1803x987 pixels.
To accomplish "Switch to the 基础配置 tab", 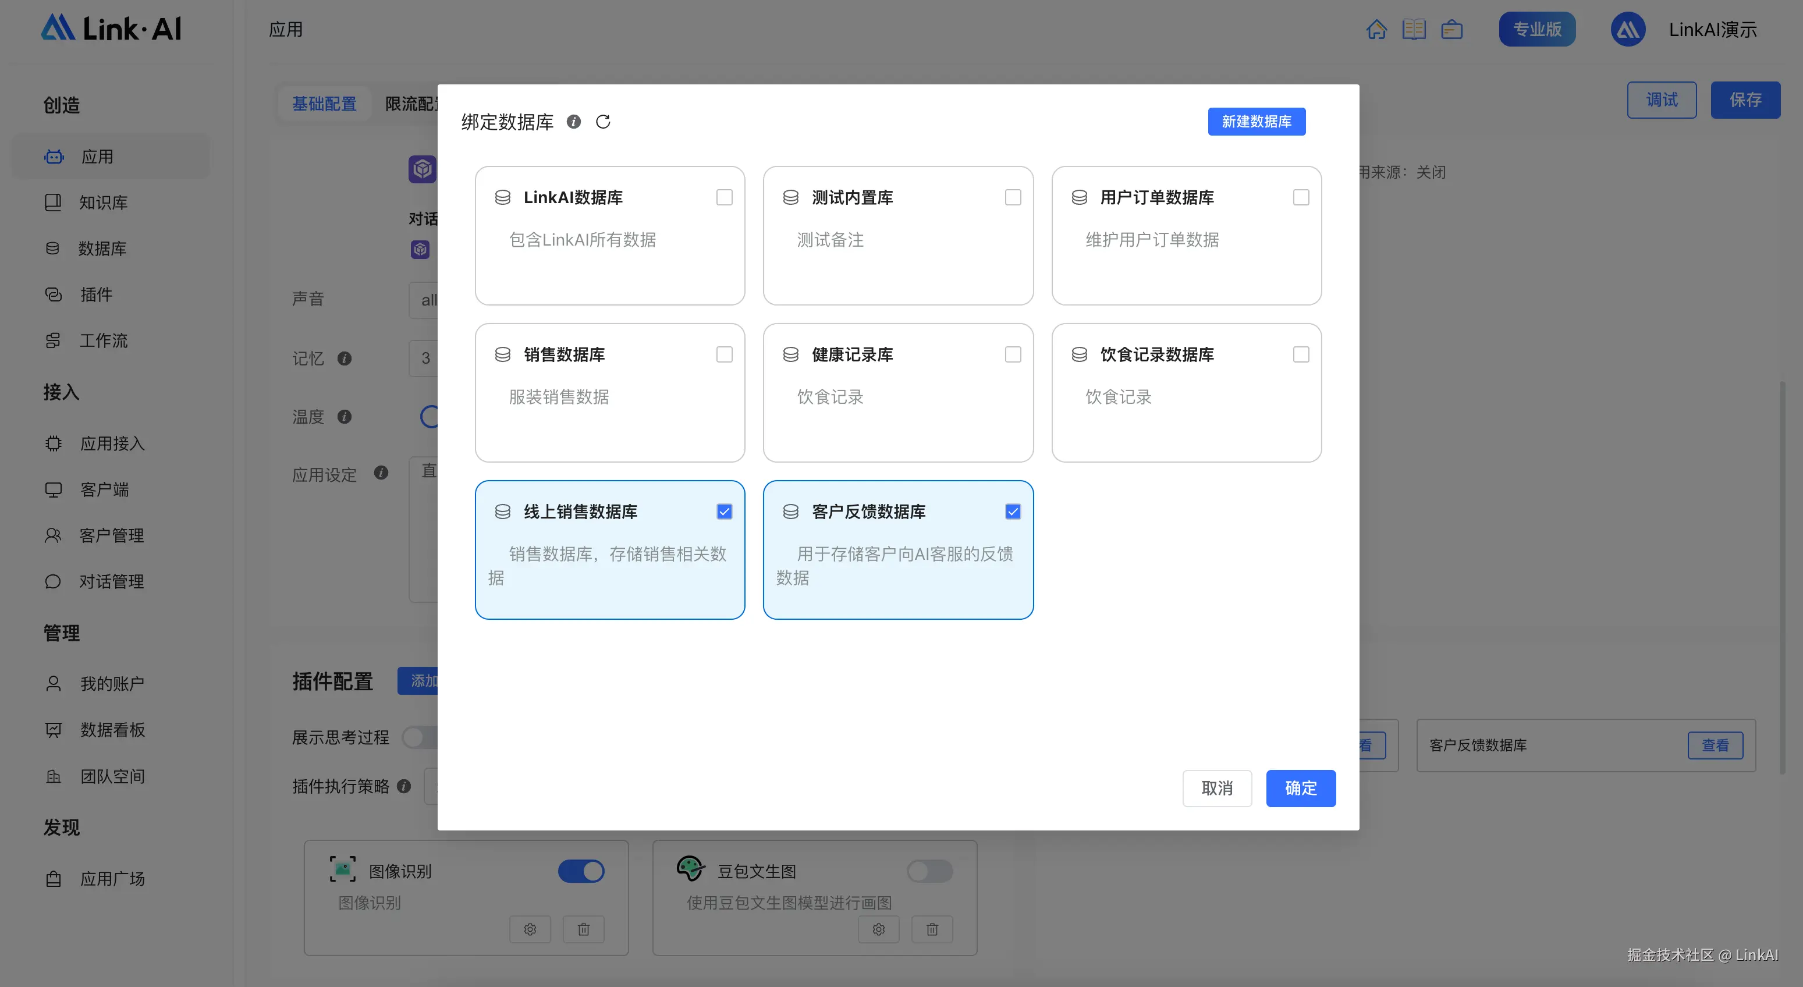I will point(324,104).
